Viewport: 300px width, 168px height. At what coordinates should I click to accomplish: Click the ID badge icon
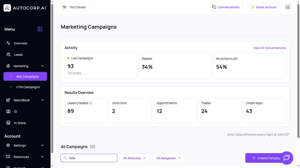pyautogui.click(x=8, y=111)
